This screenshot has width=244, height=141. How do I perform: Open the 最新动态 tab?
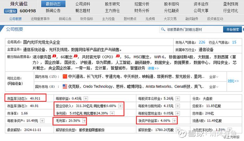(x=53, y=4)
